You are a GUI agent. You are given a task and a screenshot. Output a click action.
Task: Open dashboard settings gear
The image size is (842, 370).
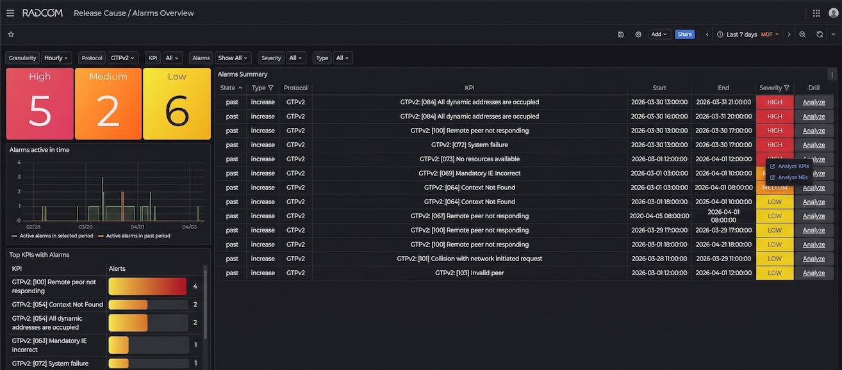(x=638, y=35)
